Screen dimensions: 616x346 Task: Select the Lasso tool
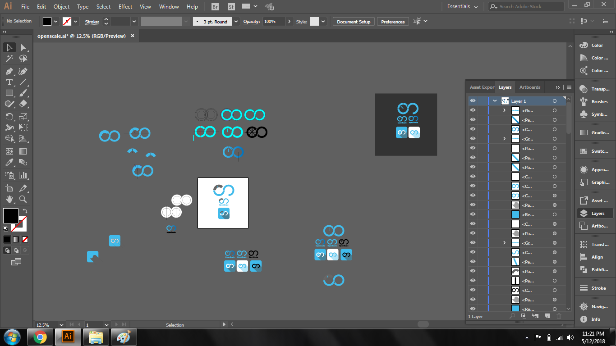(23, 59)
